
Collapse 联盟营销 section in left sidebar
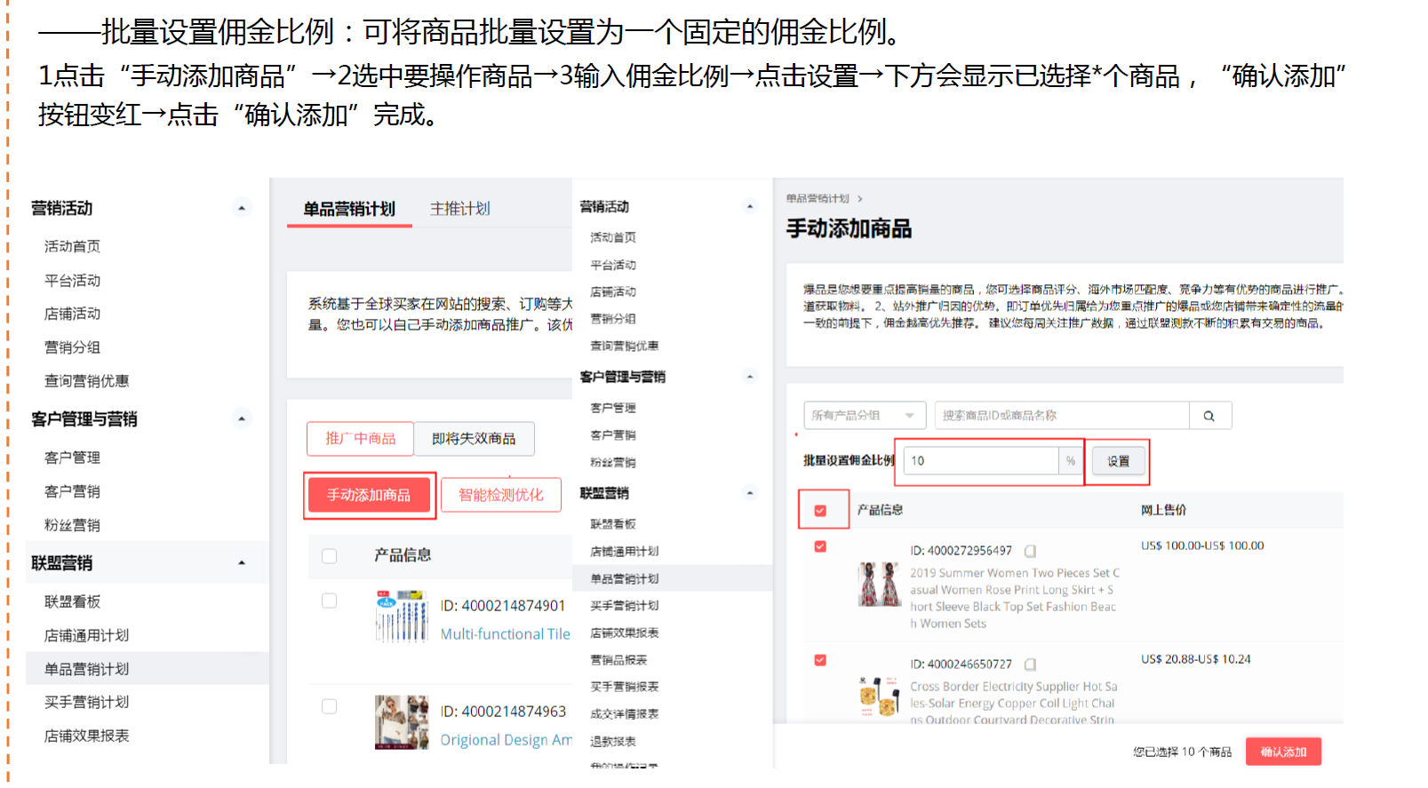pyautogui.click(x=241, y=563)
